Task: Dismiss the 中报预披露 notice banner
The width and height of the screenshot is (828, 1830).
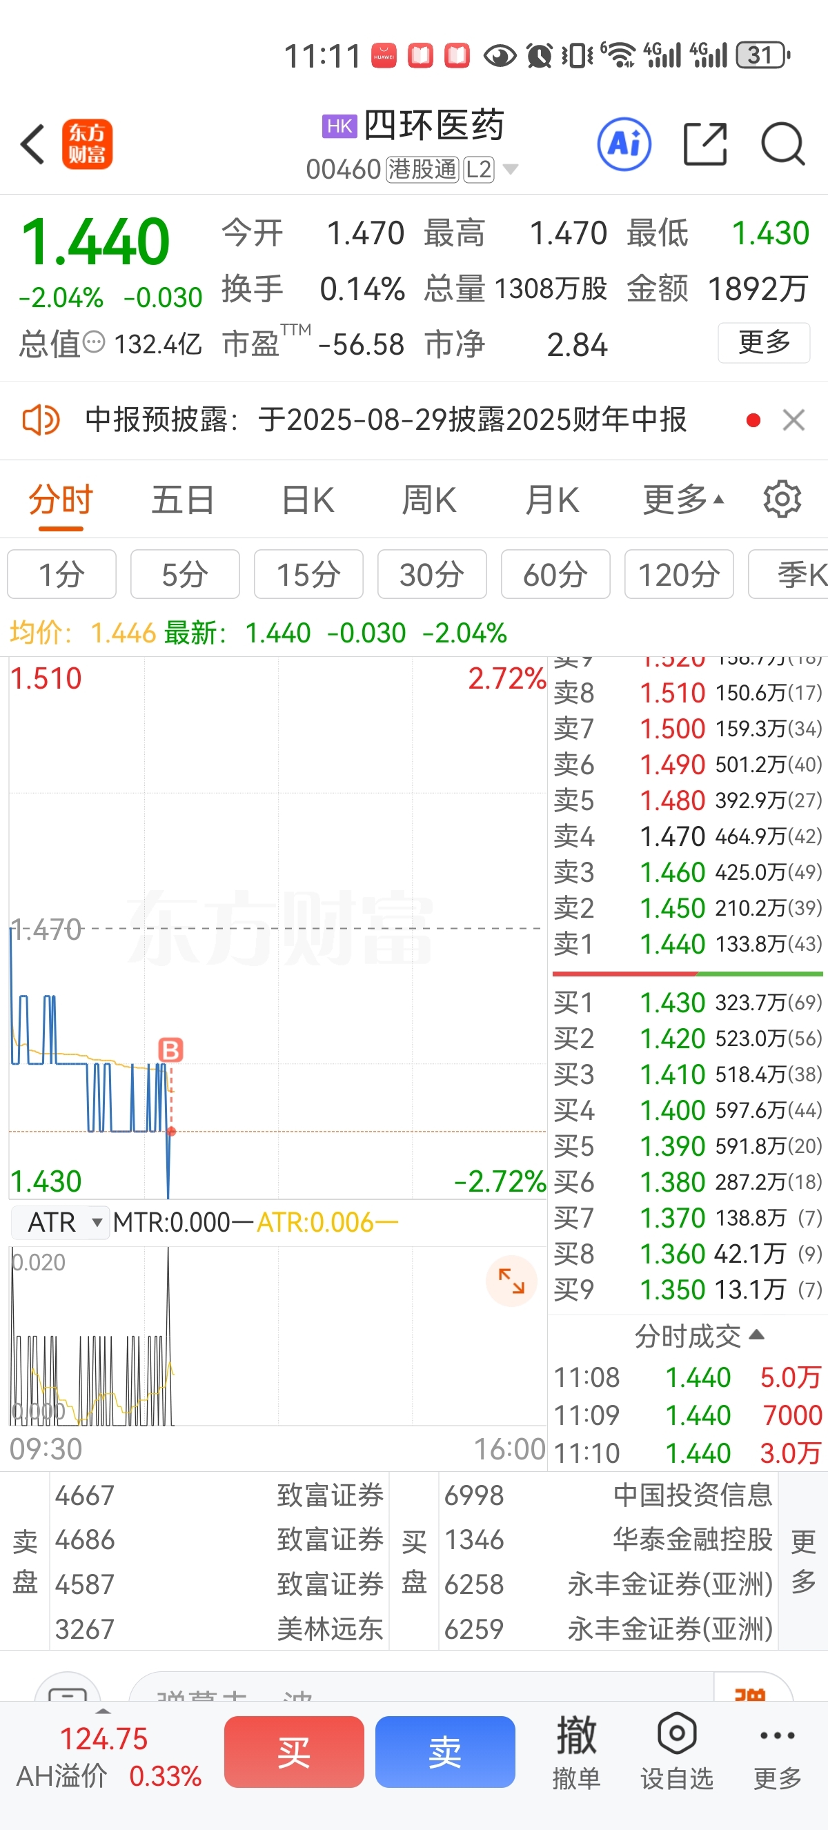Action: (x=793, y=420)
